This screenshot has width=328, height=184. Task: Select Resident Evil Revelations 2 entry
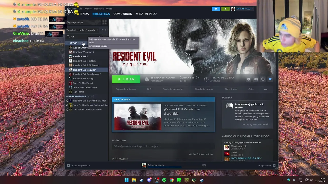coord(87,74)
